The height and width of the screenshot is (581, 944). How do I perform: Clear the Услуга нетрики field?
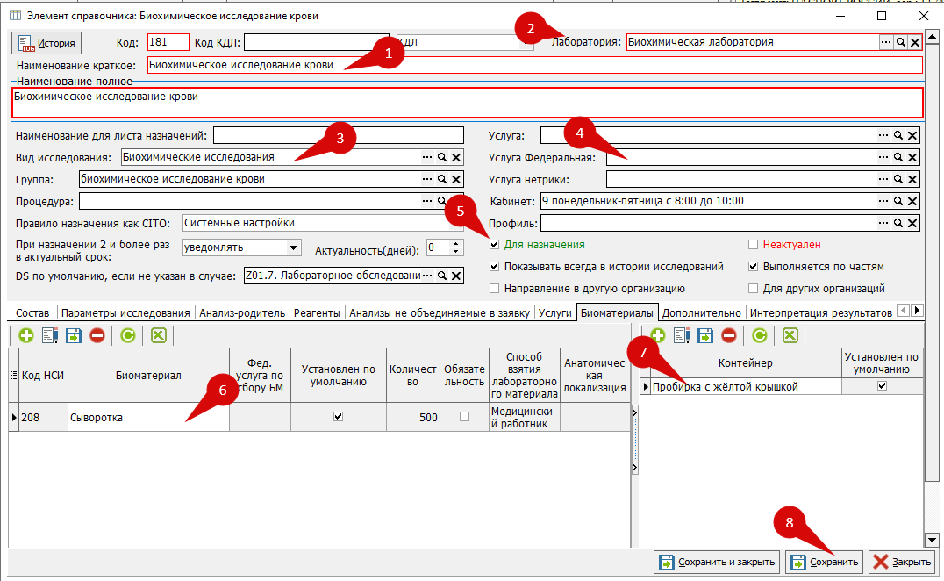click(912, 179)
